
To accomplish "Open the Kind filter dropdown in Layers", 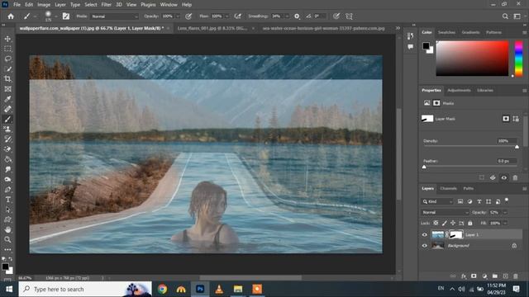I will pos(437,201).
